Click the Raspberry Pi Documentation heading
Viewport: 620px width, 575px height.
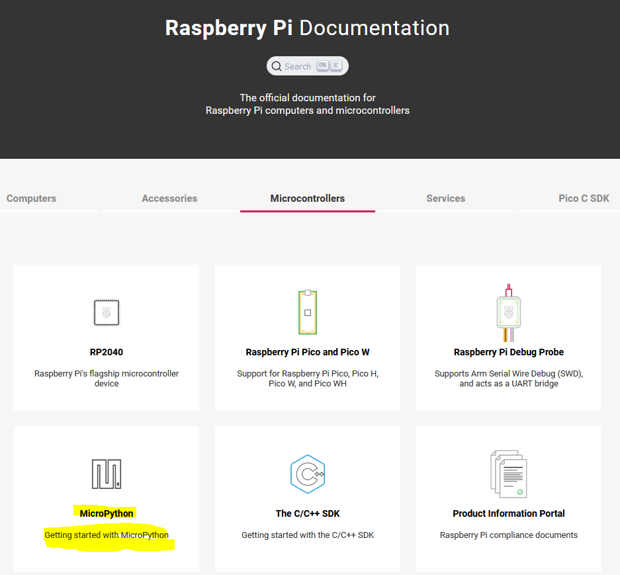(307, 28)
